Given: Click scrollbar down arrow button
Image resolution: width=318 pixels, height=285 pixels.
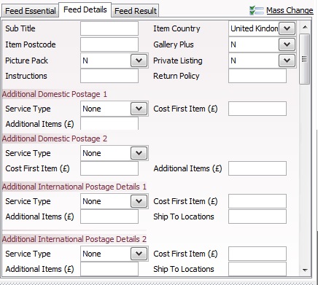Looking at the screenshot, I should click(305, 270).
